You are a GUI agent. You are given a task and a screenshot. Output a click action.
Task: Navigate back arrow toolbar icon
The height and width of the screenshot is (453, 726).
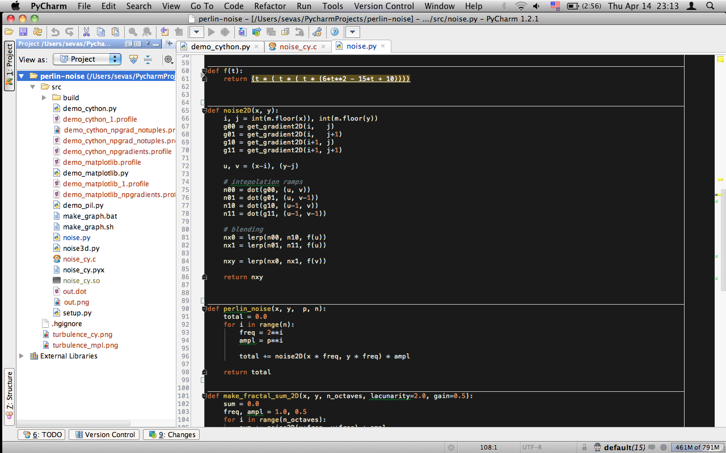point(164,32)
